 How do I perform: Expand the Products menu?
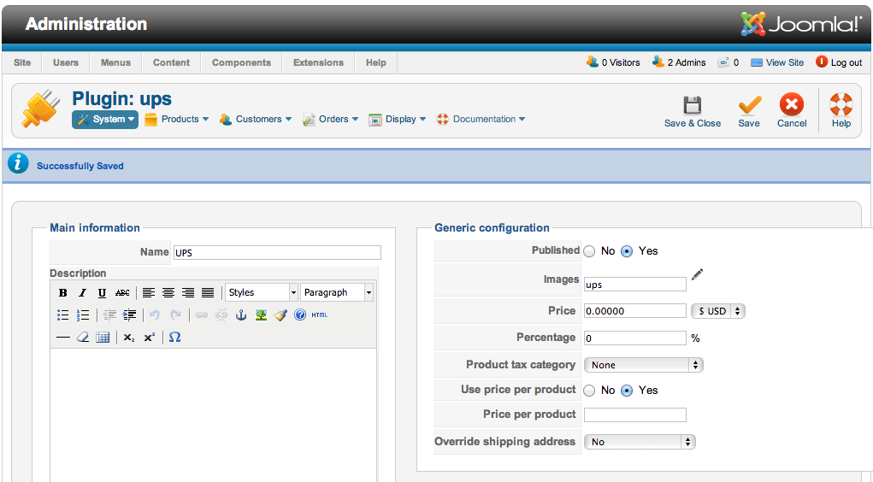click(x=177, y=119)
